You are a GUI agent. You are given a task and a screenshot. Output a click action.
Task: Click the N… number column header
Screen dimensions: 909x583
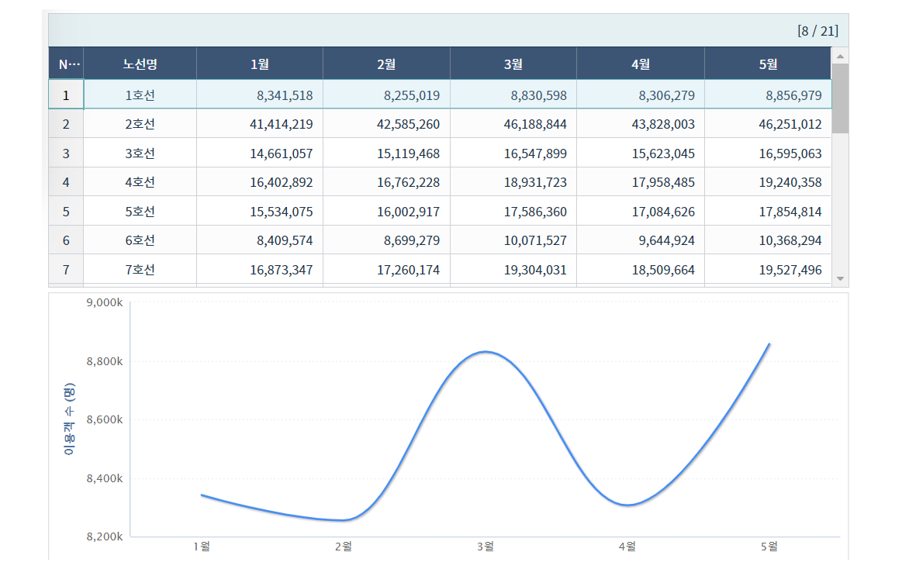tap(66, 64)
